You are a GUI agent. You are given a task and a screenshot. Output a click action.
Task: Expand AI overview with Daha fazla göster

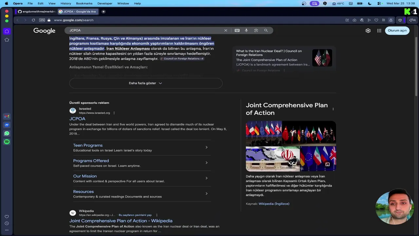pyautogui.click(x=146, y=83)
